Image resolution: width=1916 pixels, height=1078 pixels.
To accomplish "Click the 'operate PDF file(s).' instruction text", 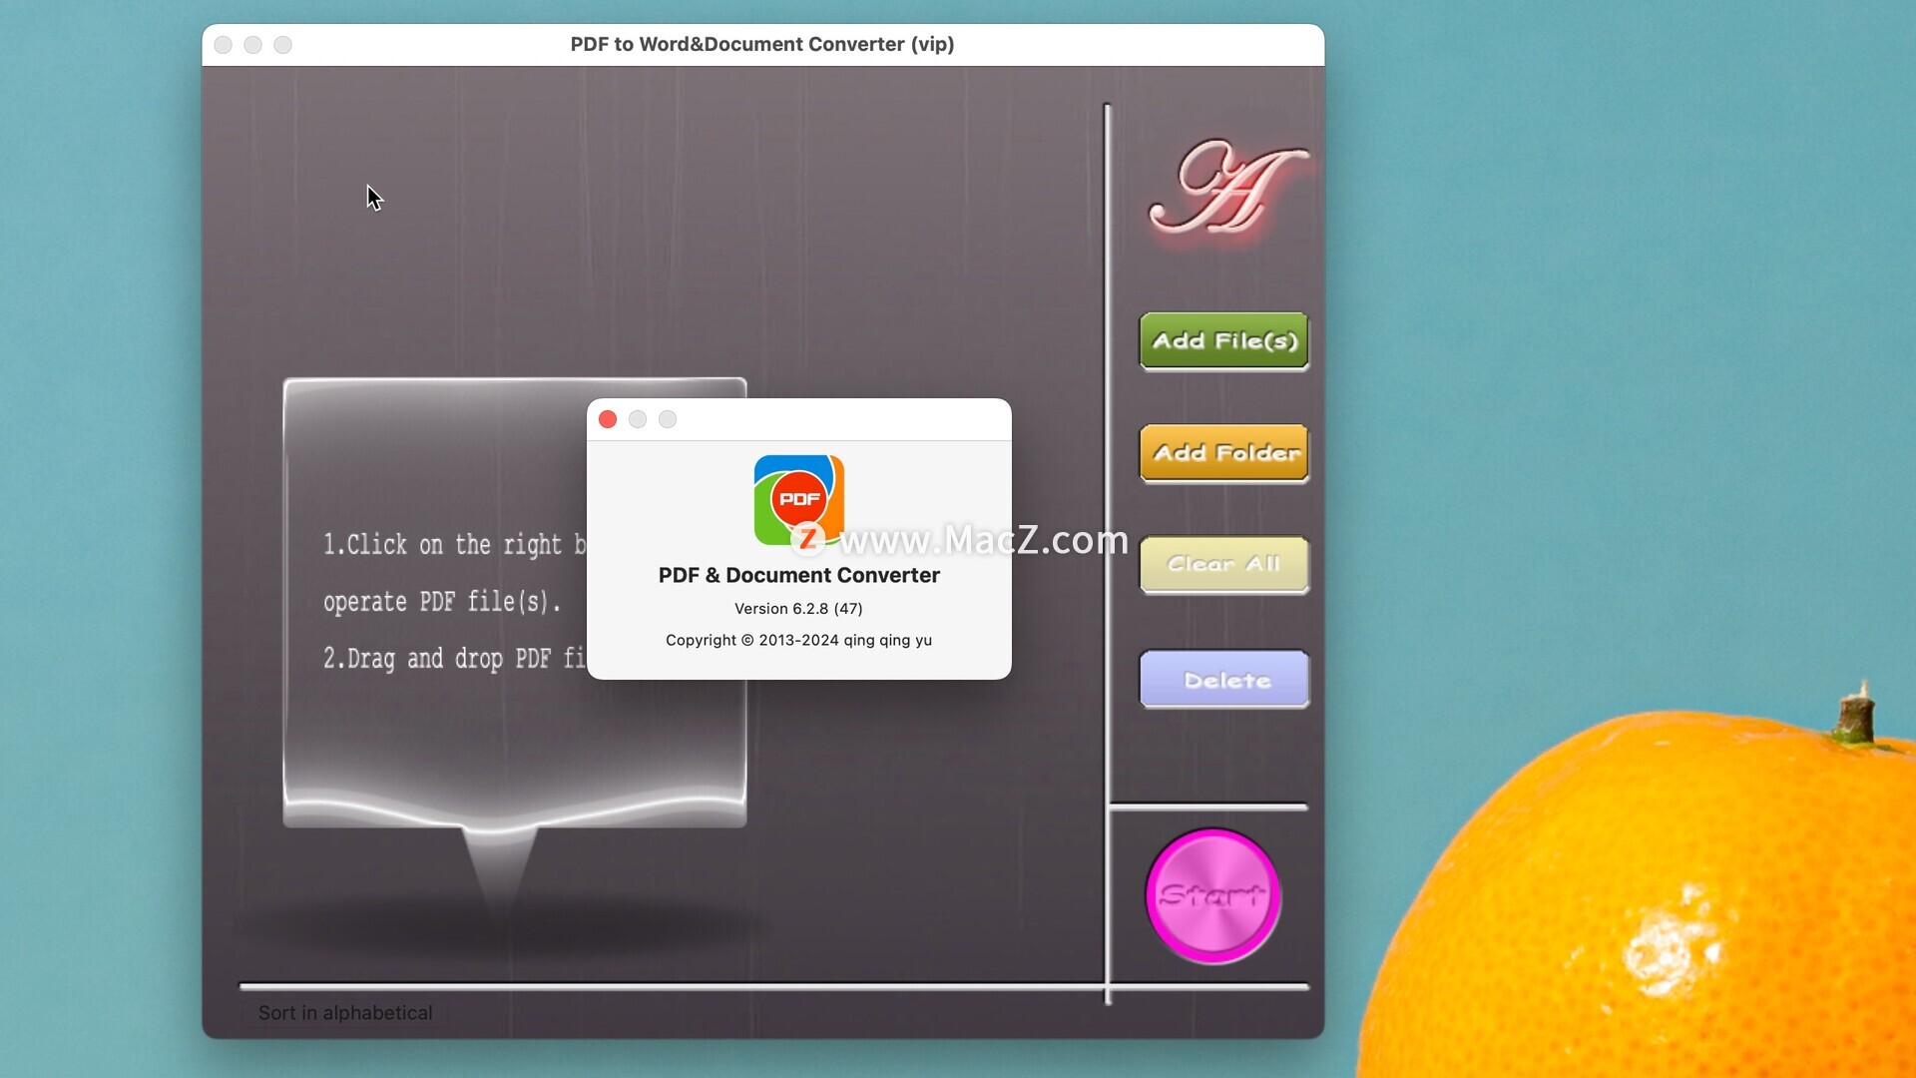I will [x=442, y=602].
